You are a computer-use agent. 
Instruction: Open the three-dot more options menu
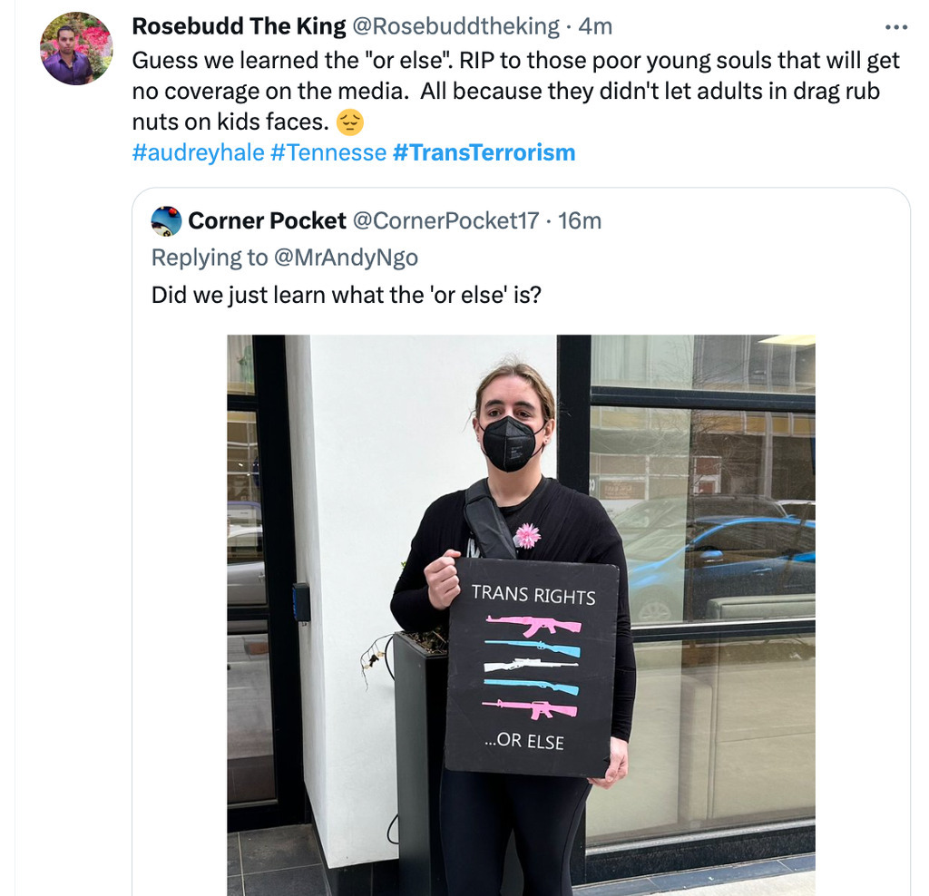pyautogui.click(x=895, y=27)
